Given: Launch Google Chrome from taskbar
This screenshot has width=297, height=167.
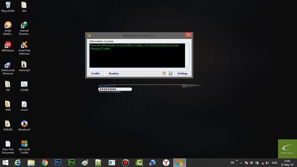Looking at the screenshot, I should click(45, 163).
